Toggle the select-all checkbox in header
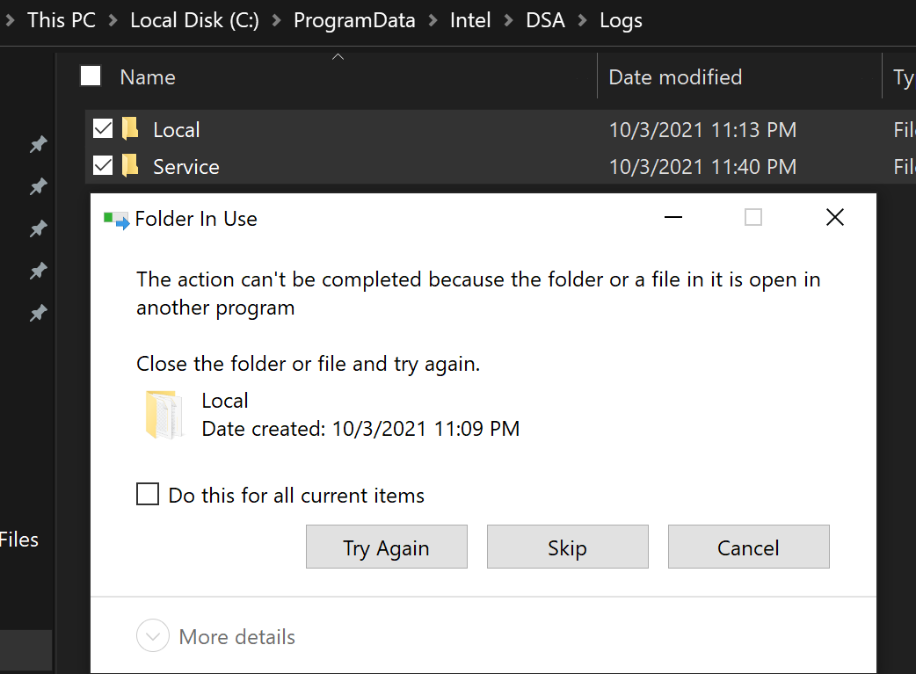This screenshot has height=674, width=916. pos(91,76)
